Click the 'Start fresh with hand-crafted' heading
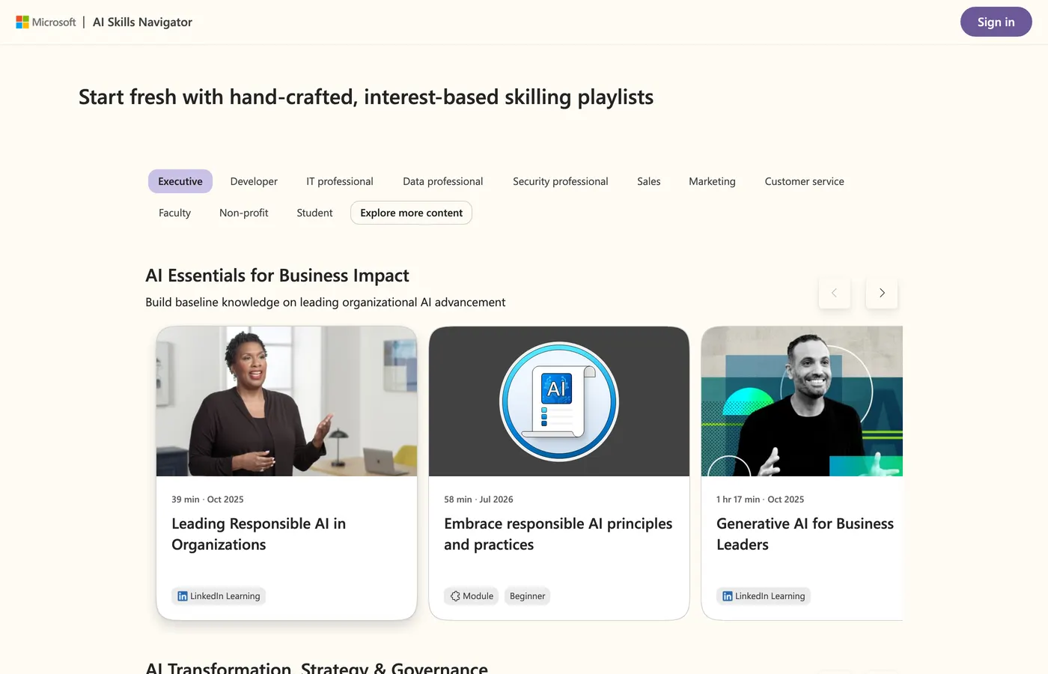This screenshot has width=1048, height=674. point(366,97)
